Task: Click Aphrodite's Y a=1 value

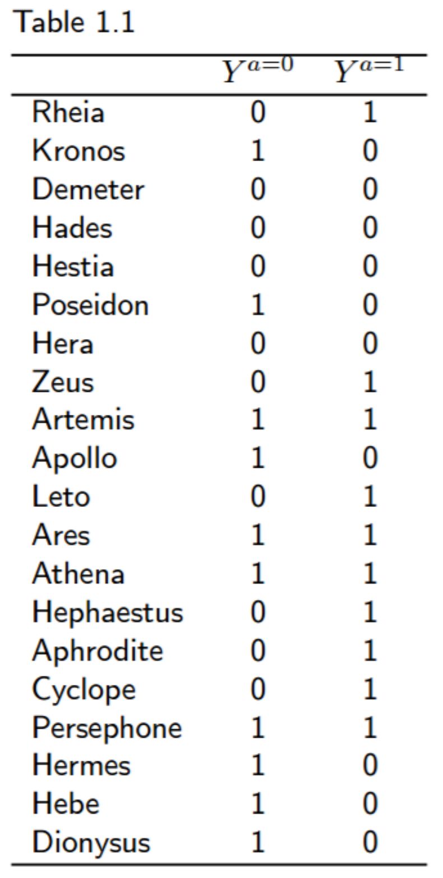Action: 370,650
